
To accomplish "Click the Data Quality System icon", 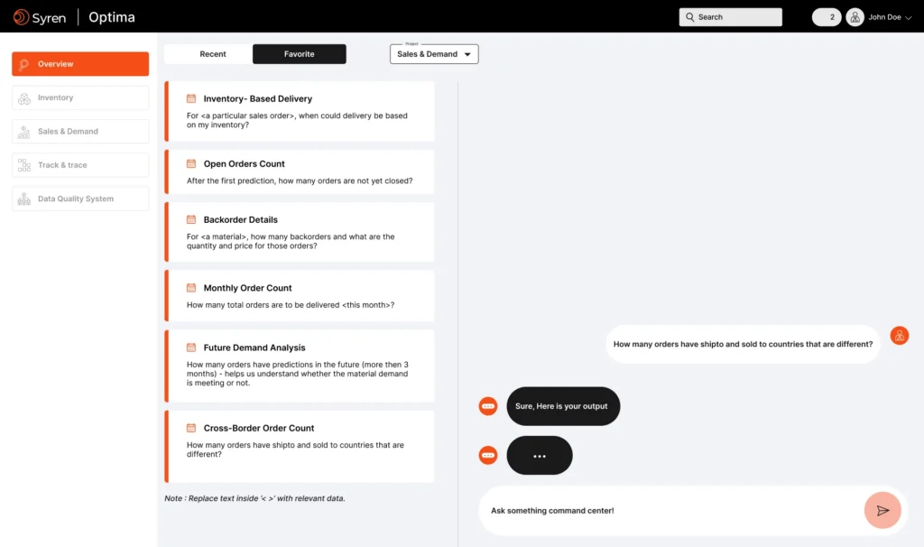I will pyautogui.click(x=24, y=199).
